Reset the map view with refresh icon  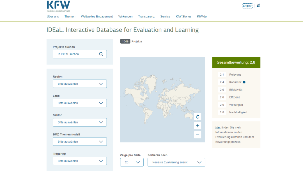(198, 117)
